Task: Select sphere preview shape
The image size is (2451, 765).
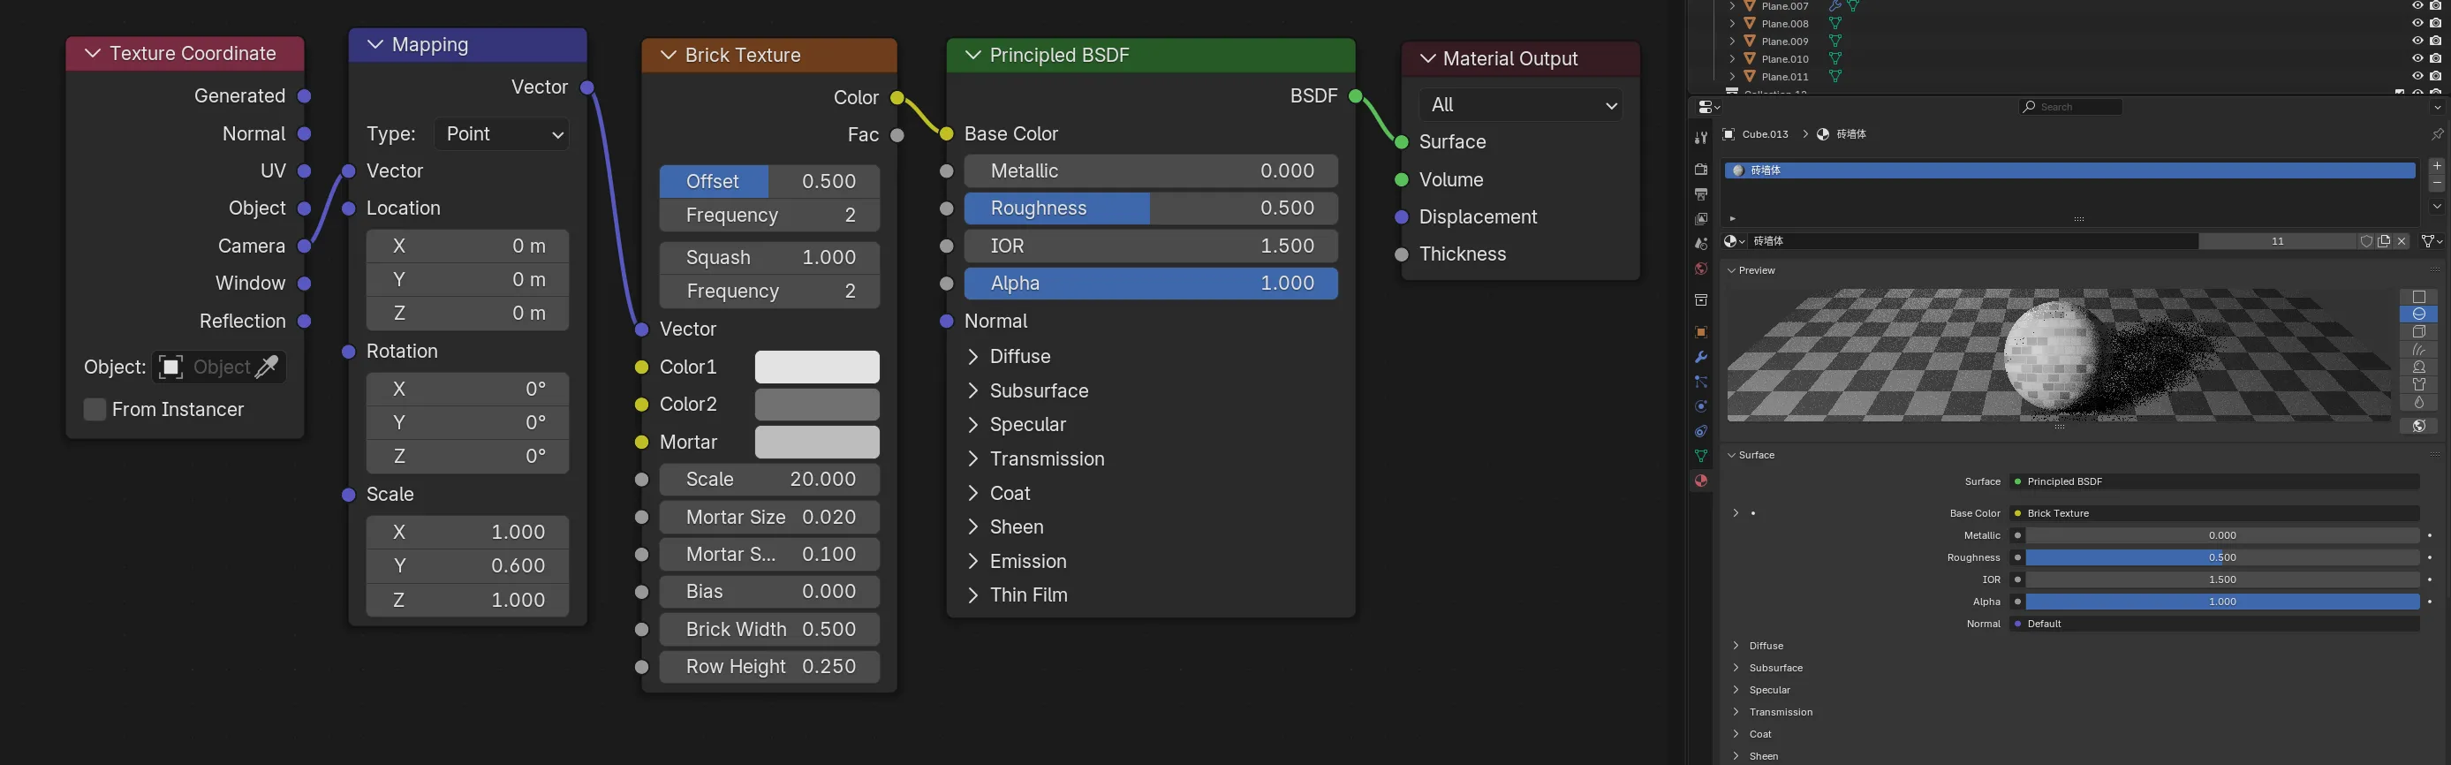Action: coord(2418,314)
